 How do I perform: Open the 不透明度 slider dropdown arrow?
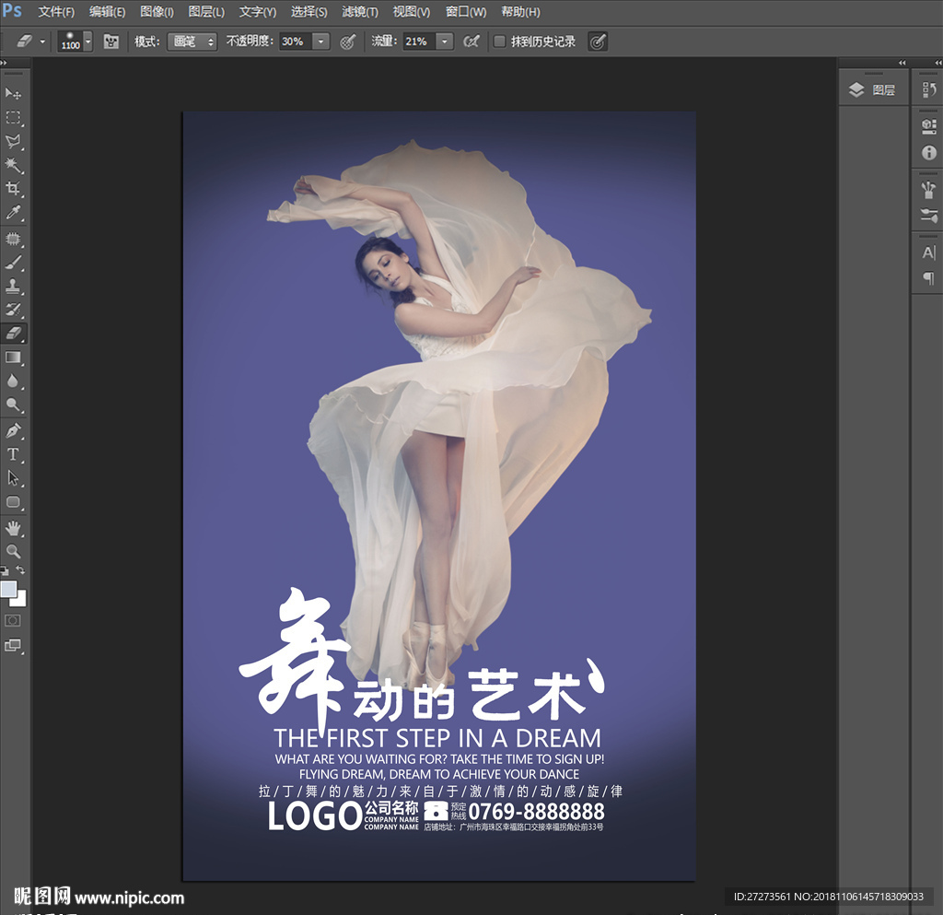[x=321, y=41]
